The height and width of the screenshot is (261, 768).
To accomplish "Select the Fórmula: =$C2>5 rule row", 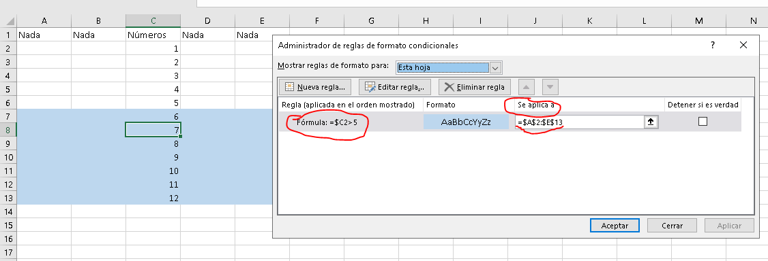I will click(x=510, y=122).
